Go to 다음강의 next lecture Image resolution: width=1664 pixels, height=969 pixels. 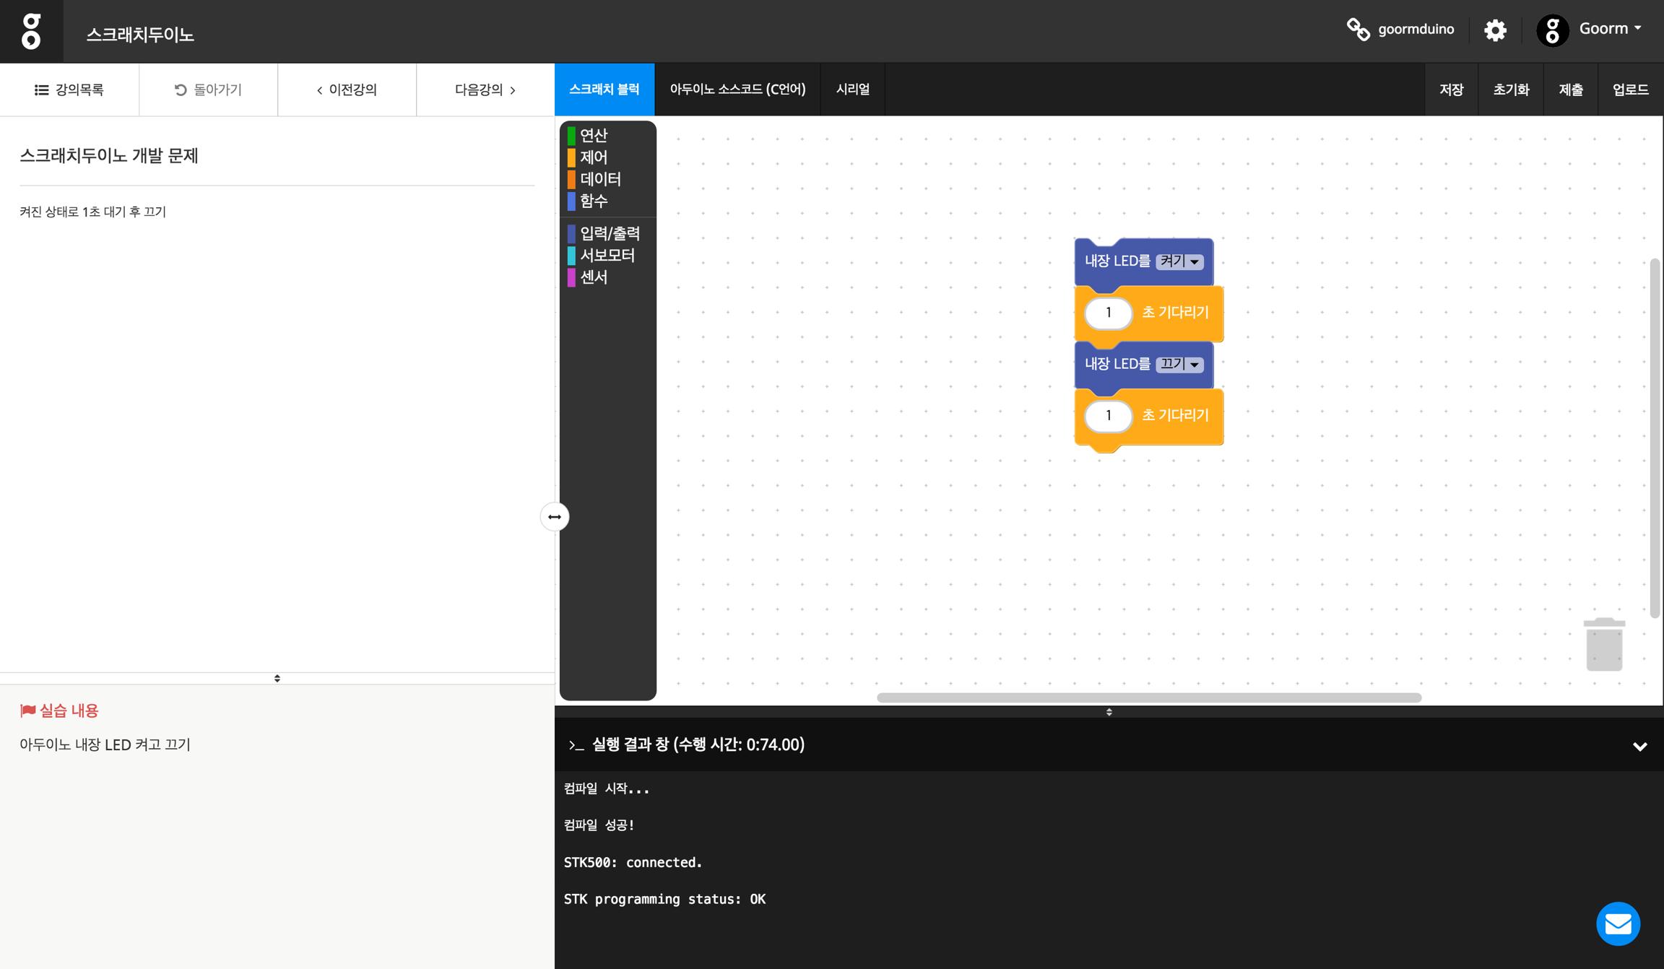click(x=485, y=90)
